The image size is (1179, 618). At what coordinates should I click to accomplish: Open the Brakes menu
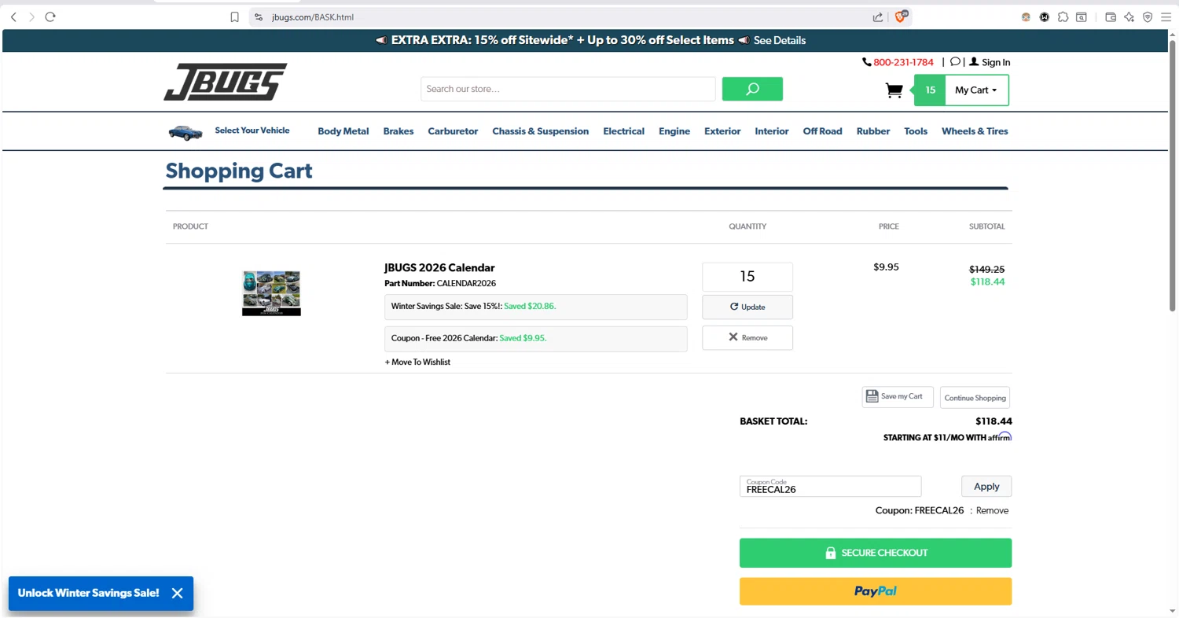tap(399, 131)
